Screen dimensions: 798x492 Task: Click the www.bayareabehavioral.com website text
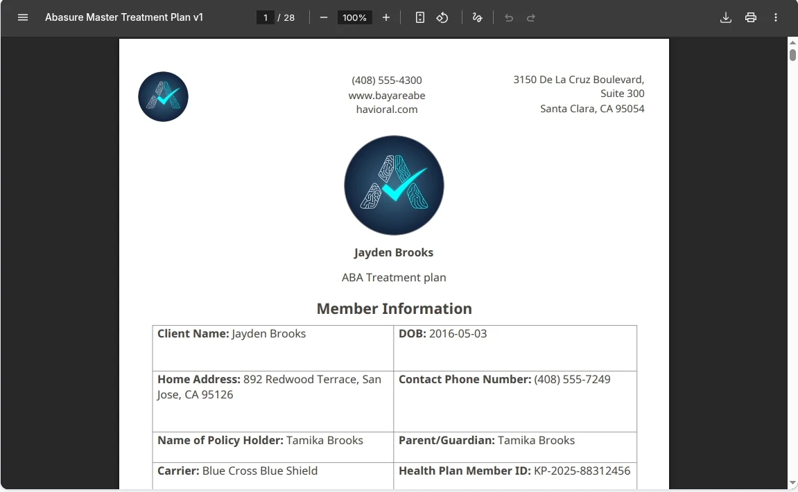[387, 103]
